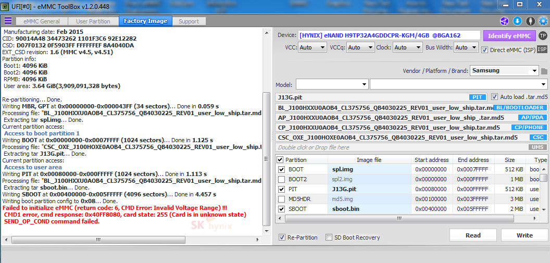Click the Size column header

click(510, 159)
